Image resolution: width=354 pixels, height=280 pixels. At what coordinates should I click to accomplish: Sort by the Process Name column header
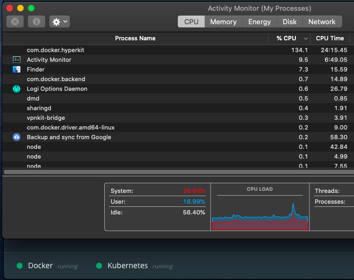(x=135, y=38)
